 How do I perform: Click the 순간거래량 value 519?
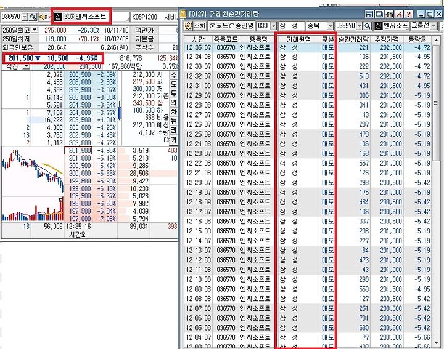coord(363,76)
